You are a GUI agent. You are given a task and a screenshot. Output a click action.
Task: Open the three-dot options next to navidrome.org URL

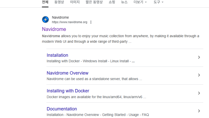91,22
